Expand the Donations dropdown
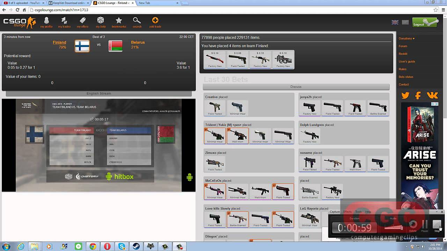Viewport: 447px width, 251px height. pos(406,38)
